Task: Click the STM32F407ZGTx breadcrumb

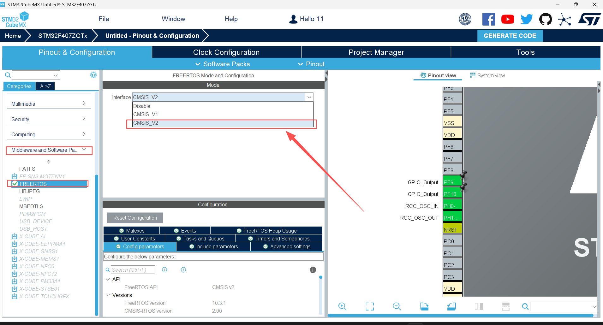Action: pos(63,36)
